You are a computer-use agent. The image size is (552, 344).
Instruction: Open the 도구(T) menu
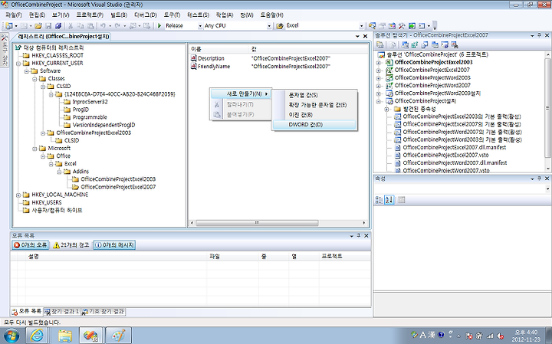pyautogui.click(x=172, y=15)
